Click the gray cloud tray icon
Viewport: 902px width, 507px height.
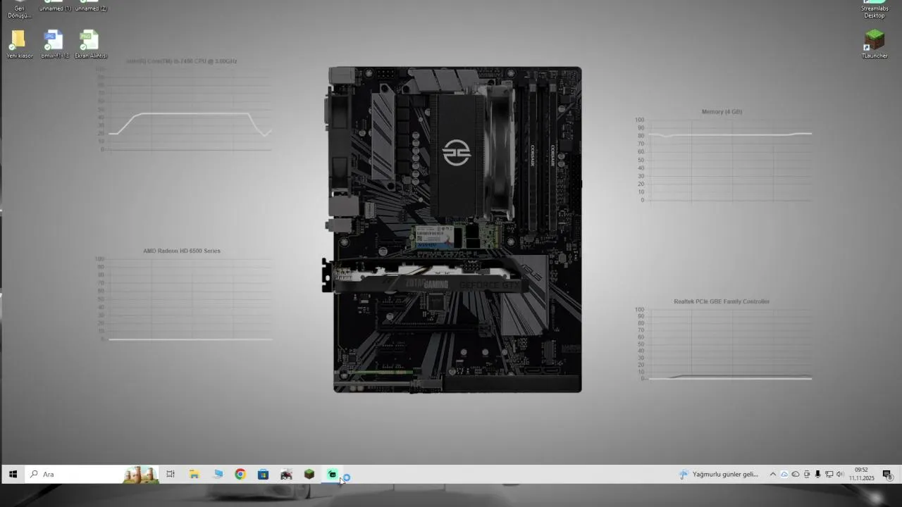coord(795,475)
